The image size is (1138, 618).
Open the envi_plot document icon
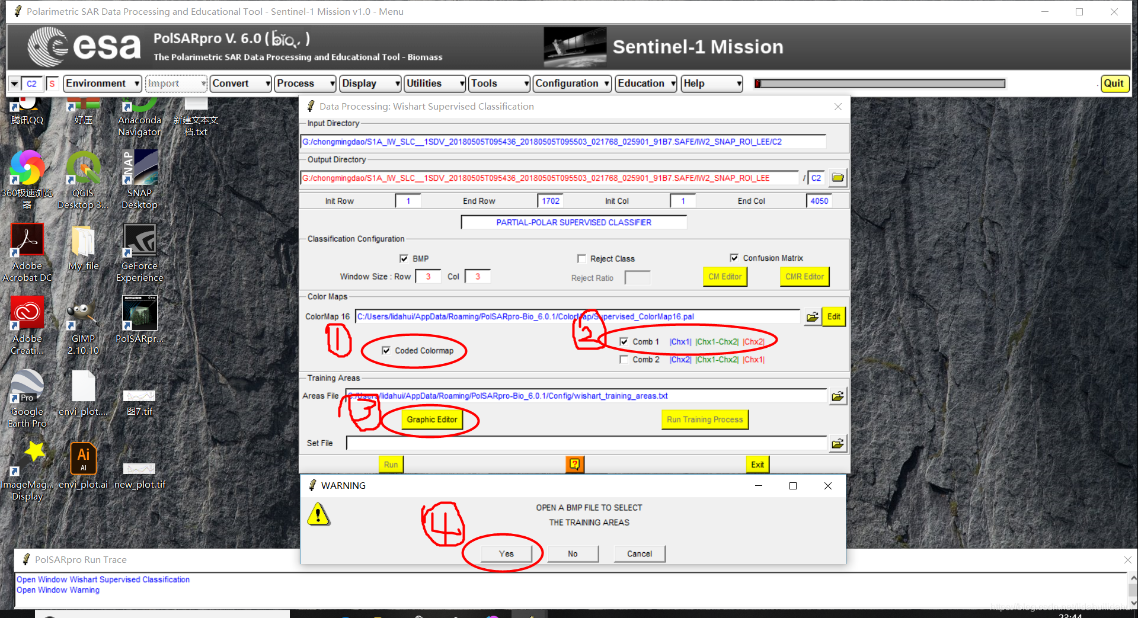point(83,392)
